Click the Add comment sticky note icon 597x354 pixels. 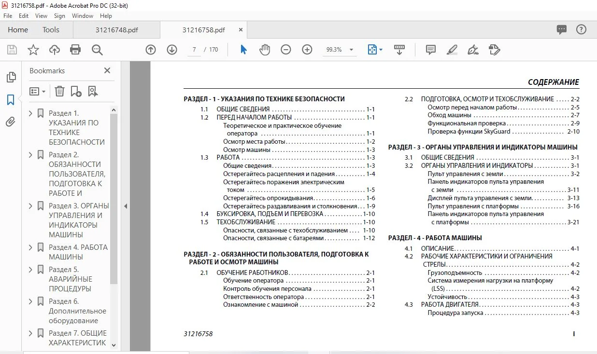(431, 50)
